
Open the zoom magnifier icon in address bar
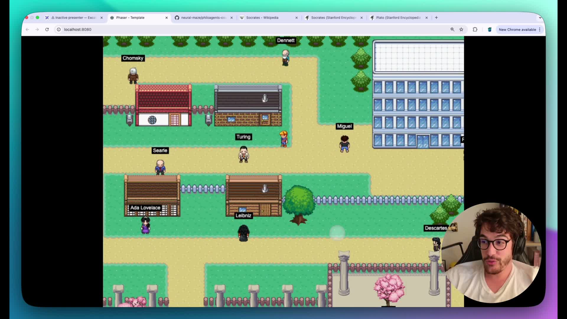(x=452, y=30)
